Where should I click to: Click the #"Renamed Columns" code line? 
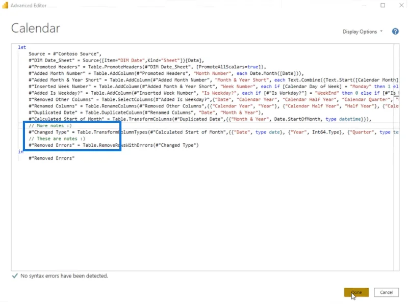(x=213, y=106)
